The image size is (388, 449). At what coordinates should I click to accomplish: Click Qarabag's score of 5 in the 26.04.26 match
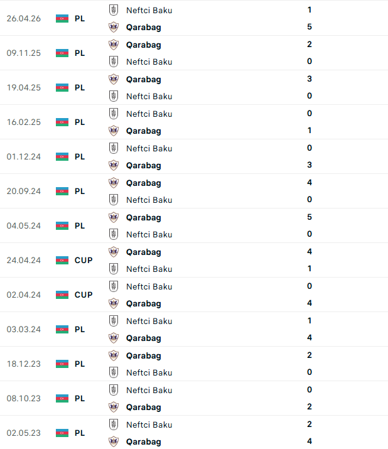point(310,27)
